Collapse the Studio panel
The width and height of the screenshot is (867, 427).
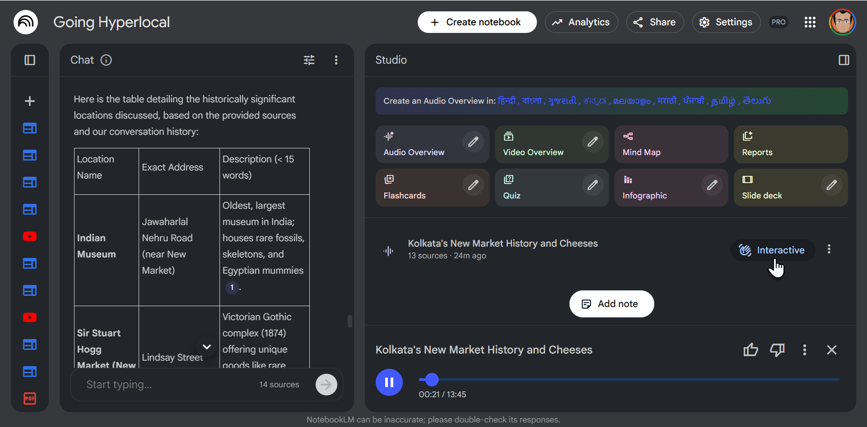843,60
